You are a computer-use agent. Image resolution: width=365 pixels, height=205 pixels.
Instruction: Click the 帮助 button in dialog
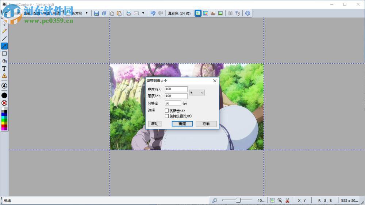[x=154, y=124]
